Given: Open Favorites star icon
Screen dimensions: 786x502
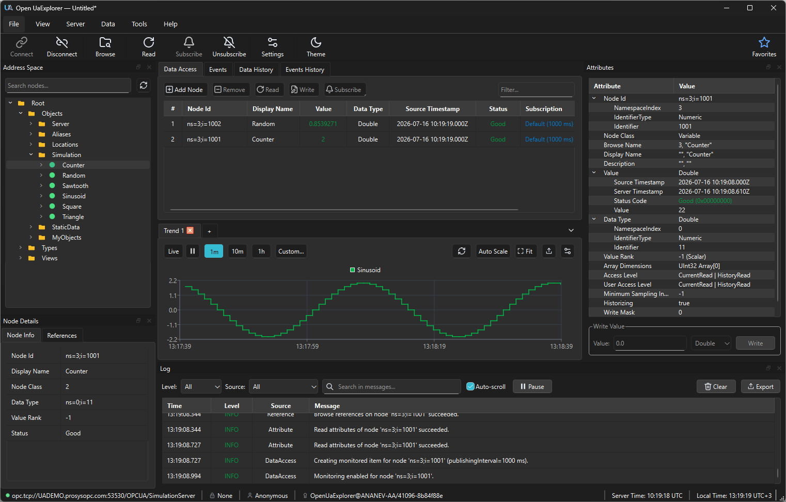Looking at the screenshot, I should 764,46.
